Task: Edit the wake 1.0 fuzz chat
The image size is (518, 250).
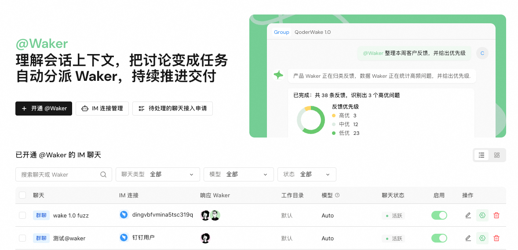Action: click(468, 215)
